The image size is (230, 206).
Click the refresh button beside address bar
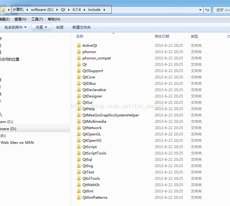(x=207, y=10)
